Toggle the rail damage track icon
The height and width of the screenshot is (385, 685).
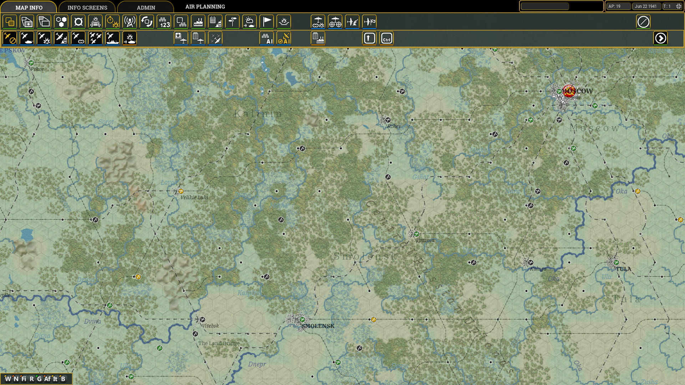pyautogui.click(x=95, y=22)
